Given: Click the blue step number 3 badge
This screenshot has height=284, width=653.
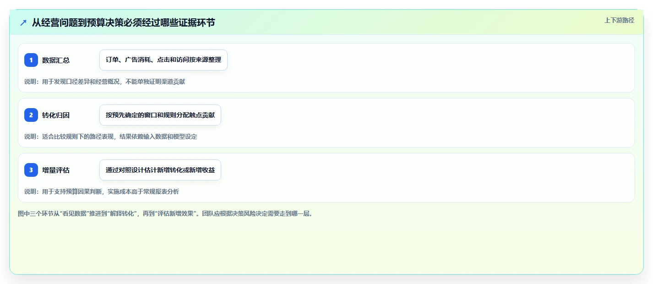Looking at the screenshot, I should (x=31, y=170).
